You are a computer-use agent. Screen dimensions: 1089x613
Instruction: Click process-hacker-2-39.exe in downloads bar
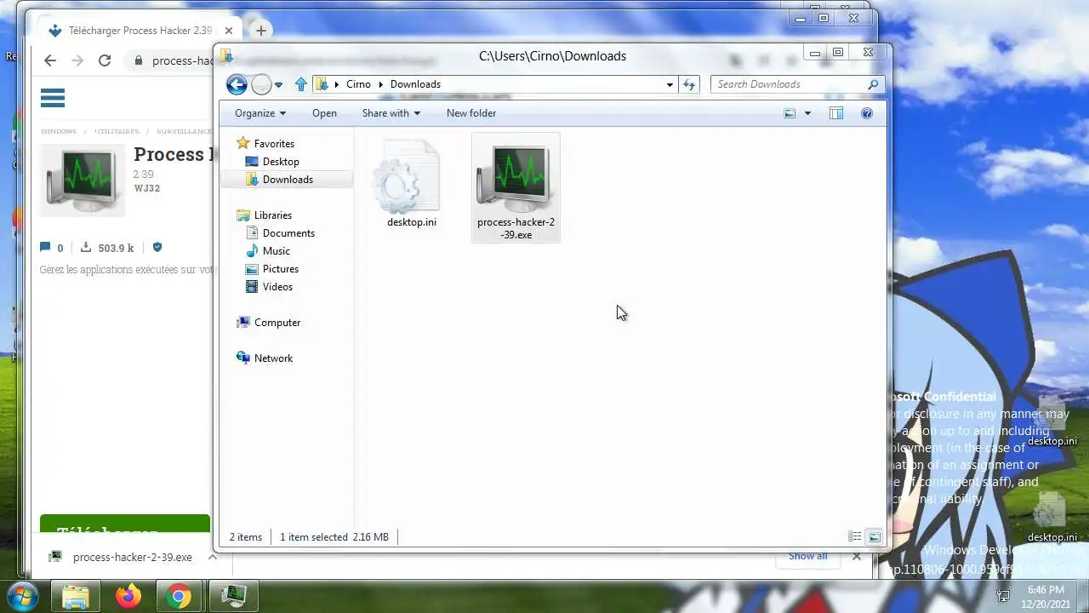click(132, 557)
